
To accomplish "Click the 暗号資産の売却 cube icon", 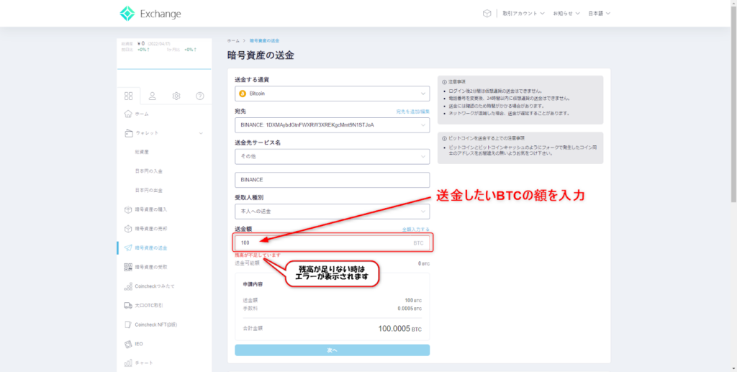I will [128, 228].
